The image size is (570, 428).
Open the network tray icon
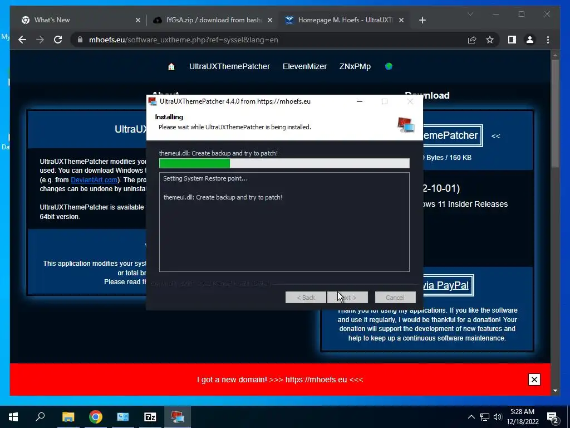485,417
